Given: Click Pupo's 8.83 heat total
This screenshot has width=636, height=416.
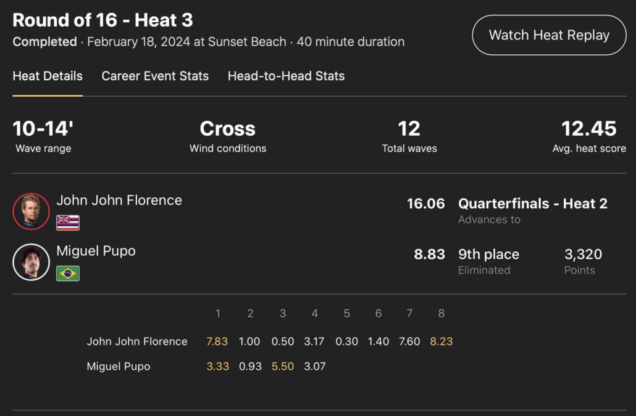Looking at the screenshot, I should (429, 255).
